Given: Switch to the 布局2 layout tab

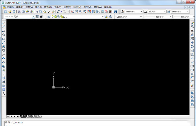Looking at the screenshot, I should [x=38, y=116].
